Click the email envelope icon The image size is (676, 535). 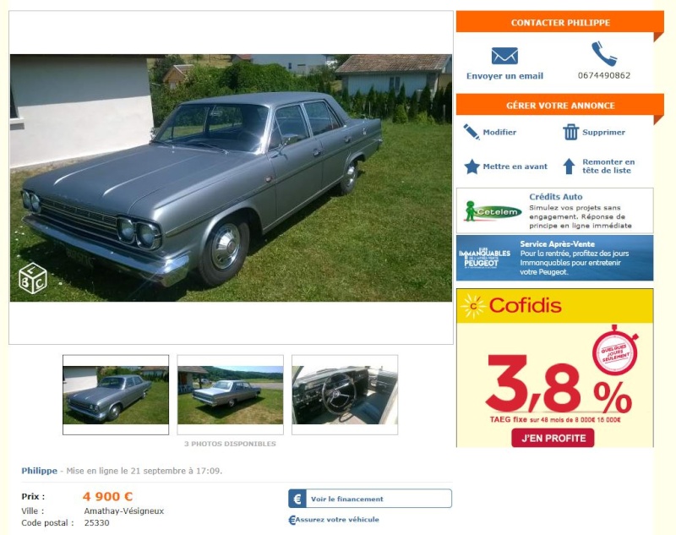coord(504,56)
